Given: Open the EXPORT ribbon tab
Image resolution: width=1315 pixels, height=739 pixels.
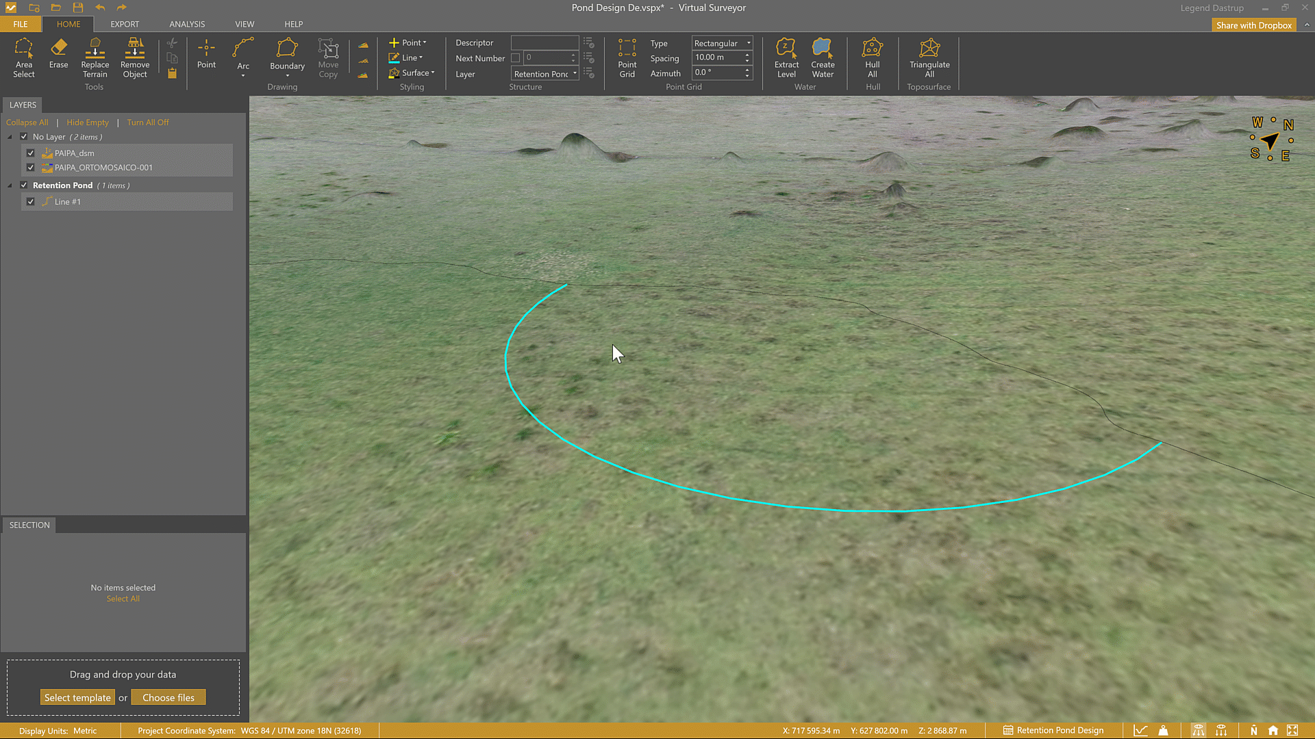Looking at the screenshot, I should click(x=125, y=24).
